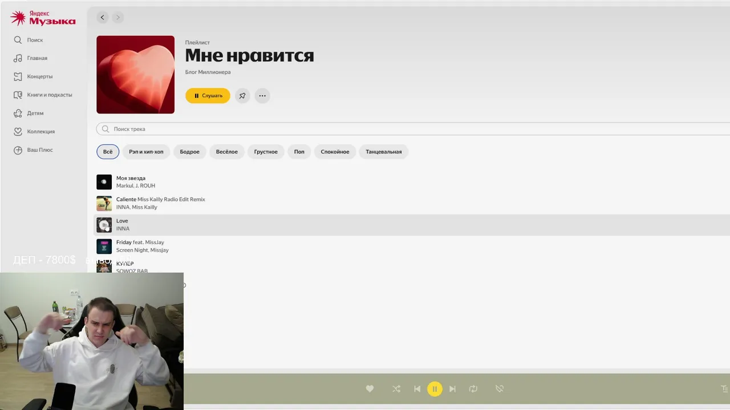Click the heart playlist cover image
This screenshot has width=730, height=410.
[135, 75]
